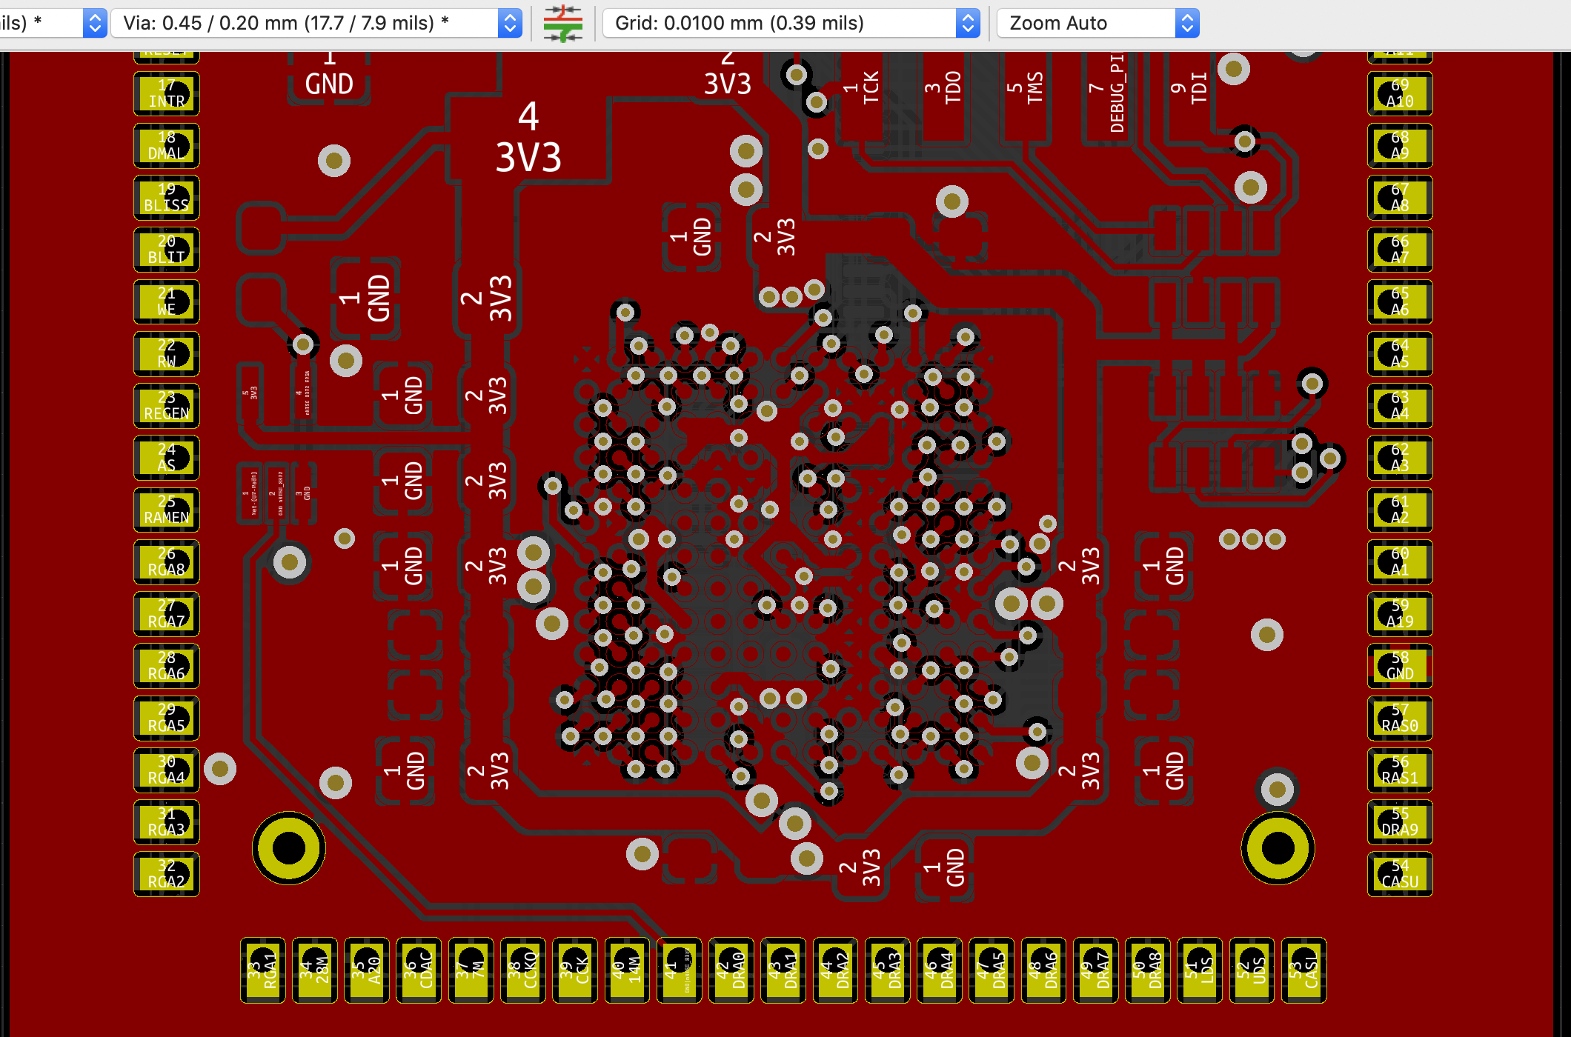
Task: Click the bottom-right yellow mounting hole
Action: click(1278, 848)
